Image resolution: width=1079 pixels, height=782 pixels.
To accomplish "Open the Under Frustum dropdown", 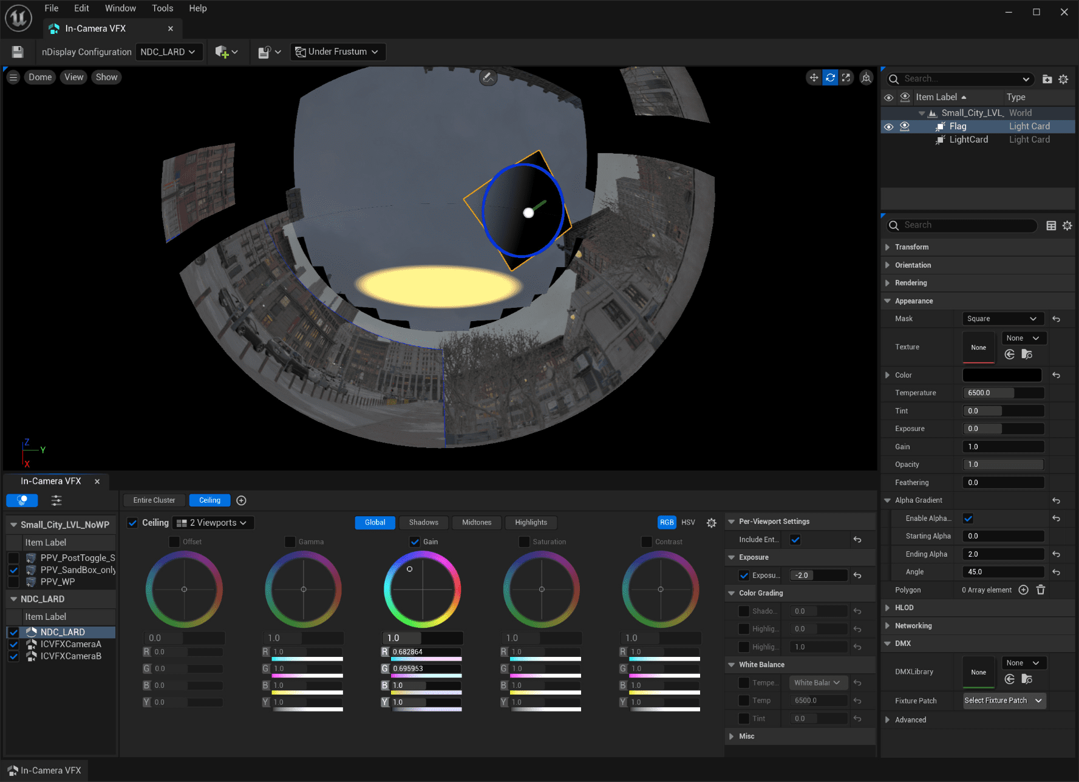I will [x=338, y=52].
